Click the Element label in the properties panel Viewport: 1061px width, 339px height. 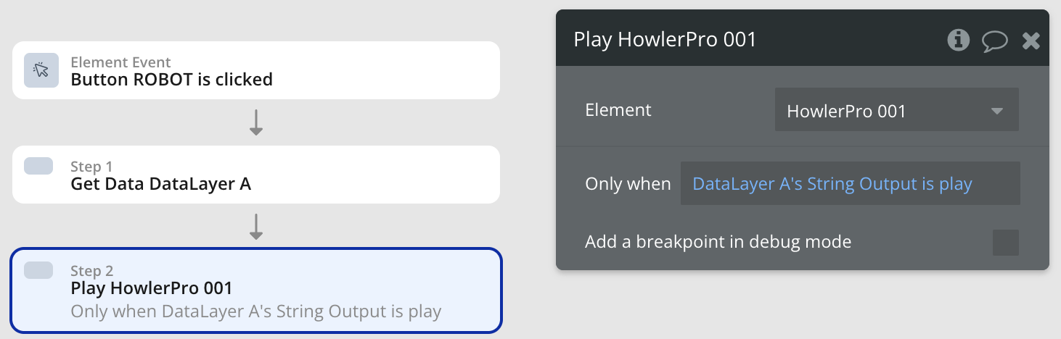pyautogui.click(x=618, y=110)
